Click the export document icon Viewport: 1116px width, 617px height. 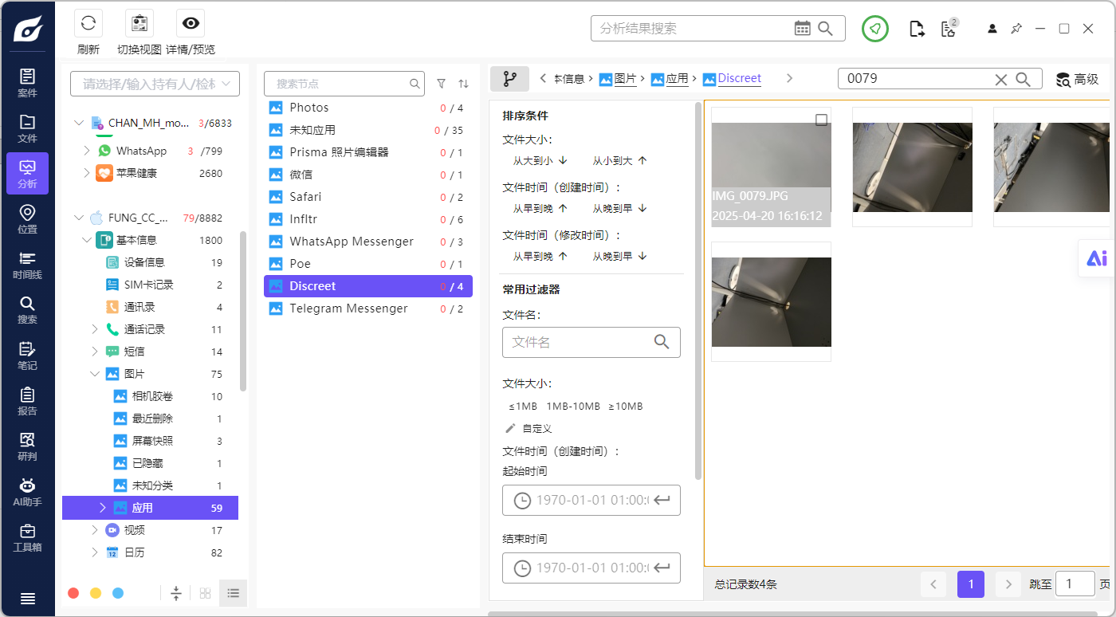coord(917,29)
